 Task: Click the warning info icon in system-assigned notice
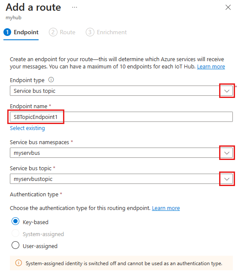(x=18, y=263)
